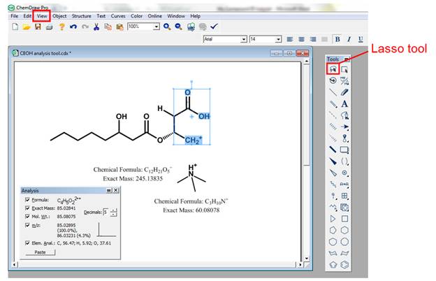
Task: Activate the Eraser tool
Action: tap(344, 92)
